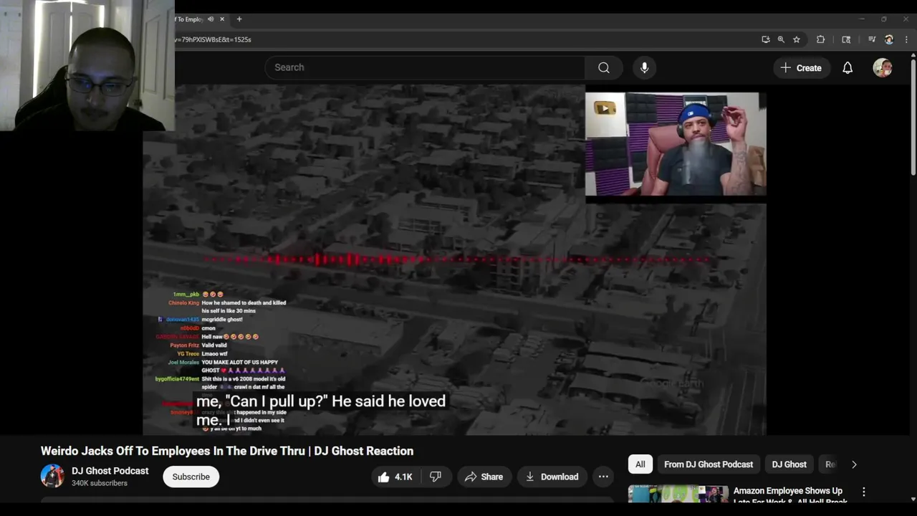
Task: Minimize the browser window
Action: (x=862, y=19)
